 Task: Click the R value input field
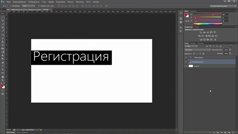[225, 15]
